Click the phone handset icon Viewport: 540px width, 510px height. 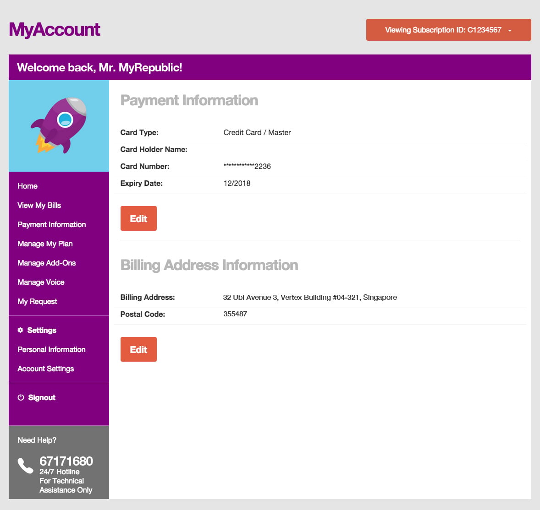click(26, 466)
